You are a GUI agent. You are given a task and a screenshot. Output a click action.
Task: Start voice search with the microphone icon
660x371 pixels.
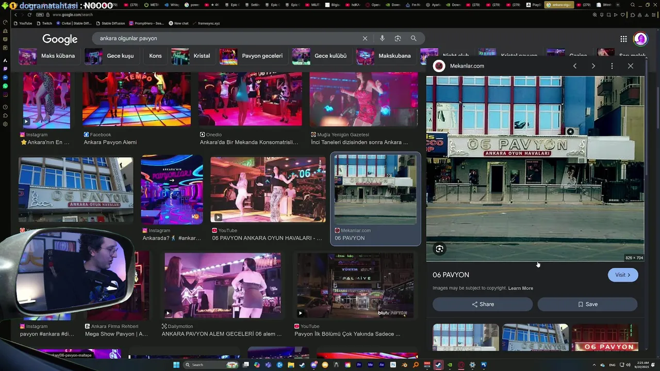pos(382,38)
